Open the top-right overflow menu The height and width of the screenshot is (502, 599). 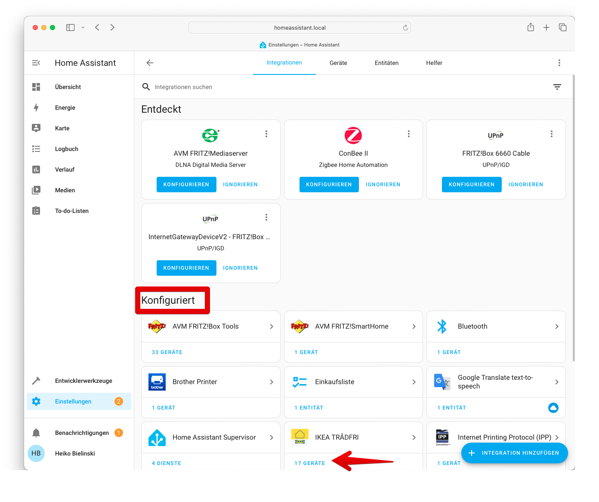coord(559,63)
